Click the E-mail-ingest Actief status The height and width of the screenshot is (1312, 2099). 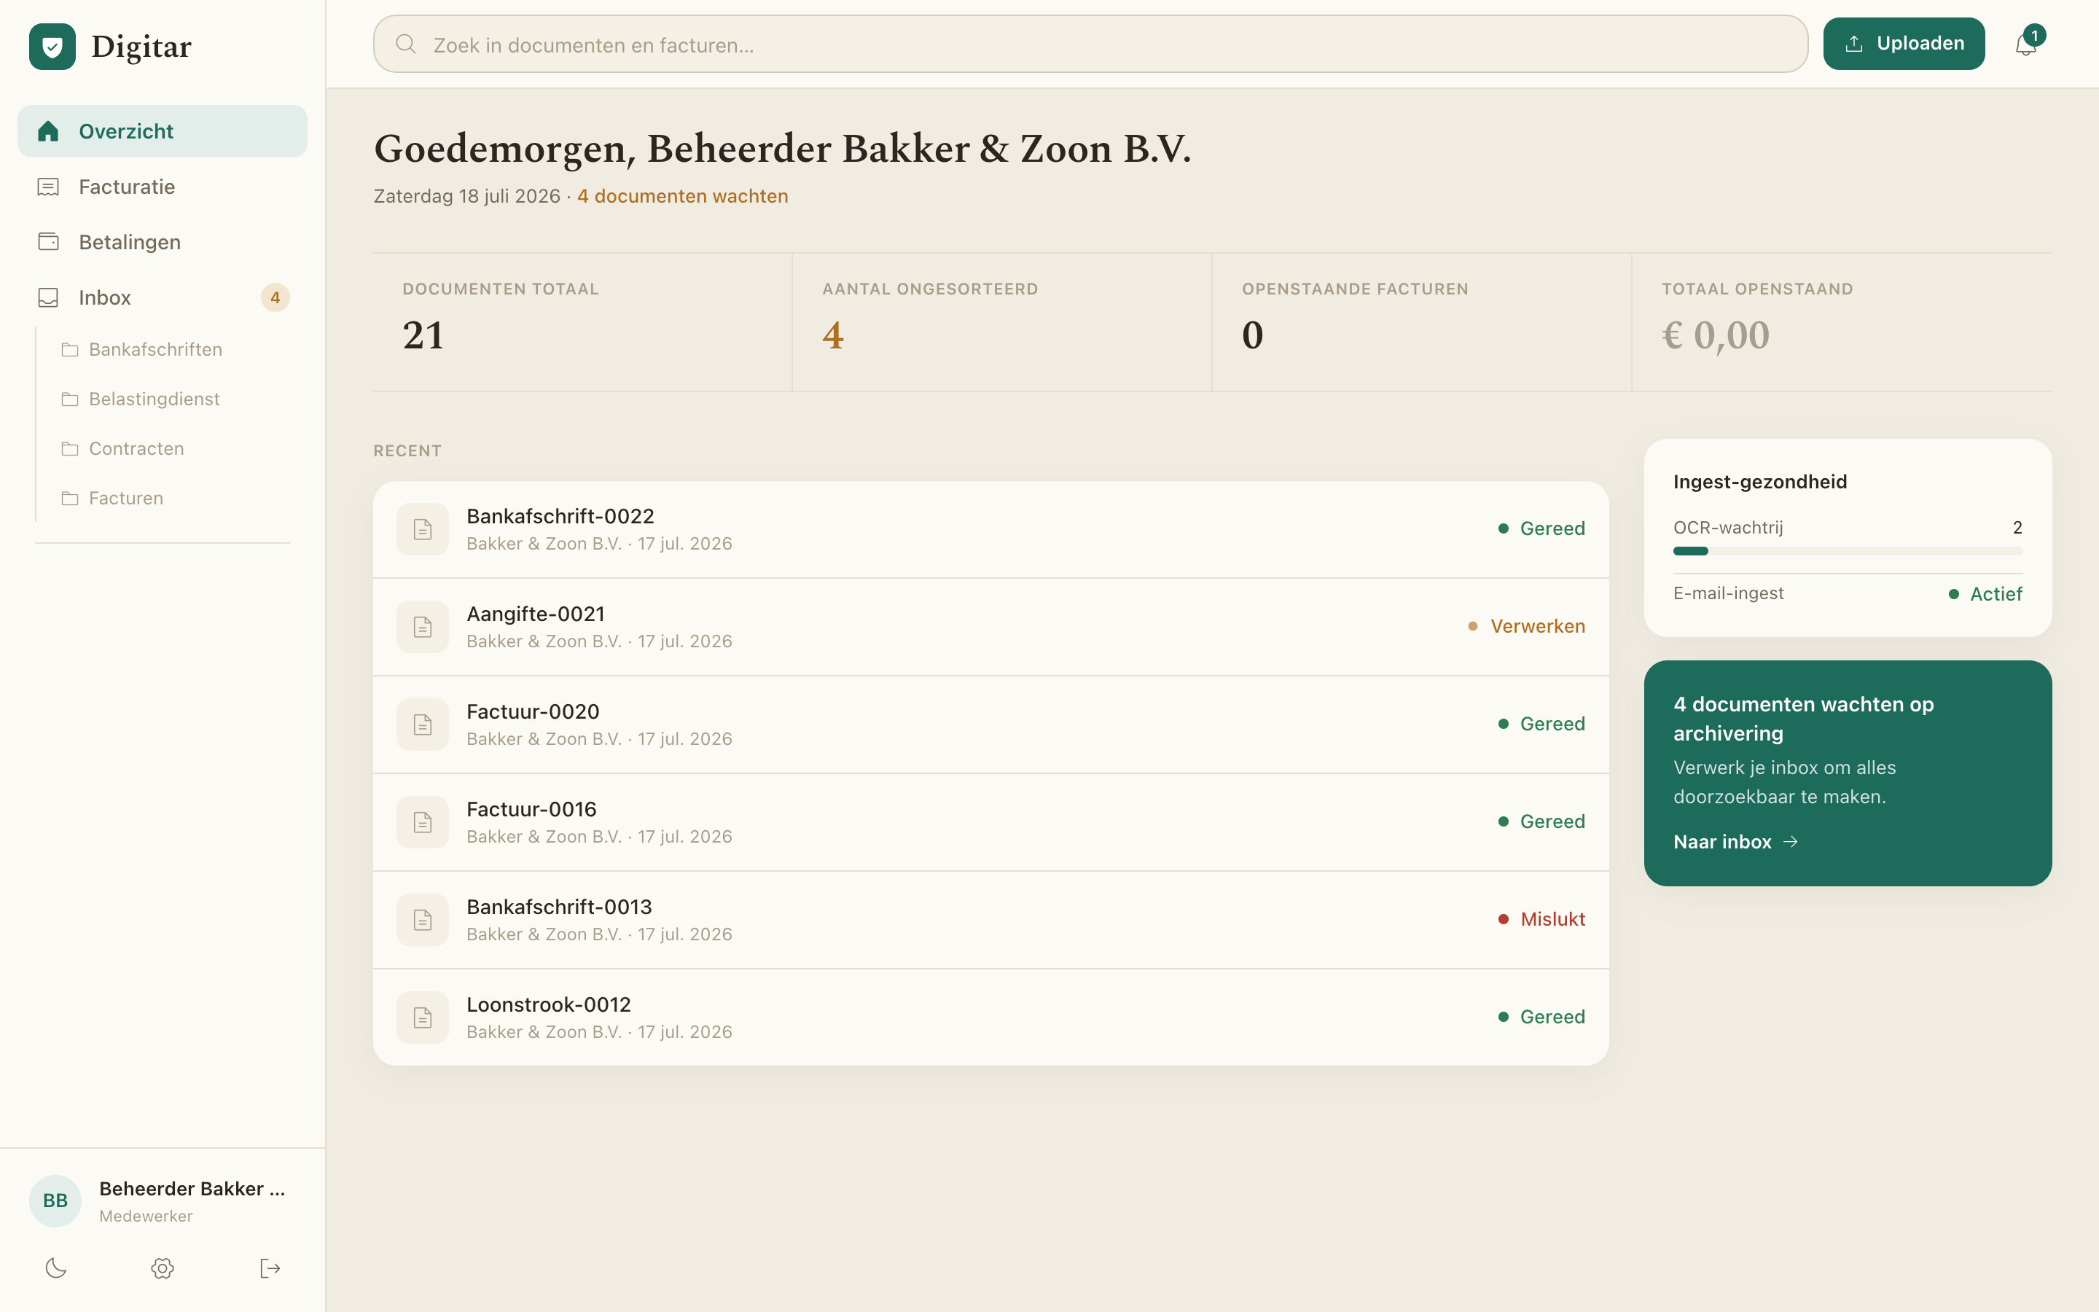click(x=1985, y=593)
